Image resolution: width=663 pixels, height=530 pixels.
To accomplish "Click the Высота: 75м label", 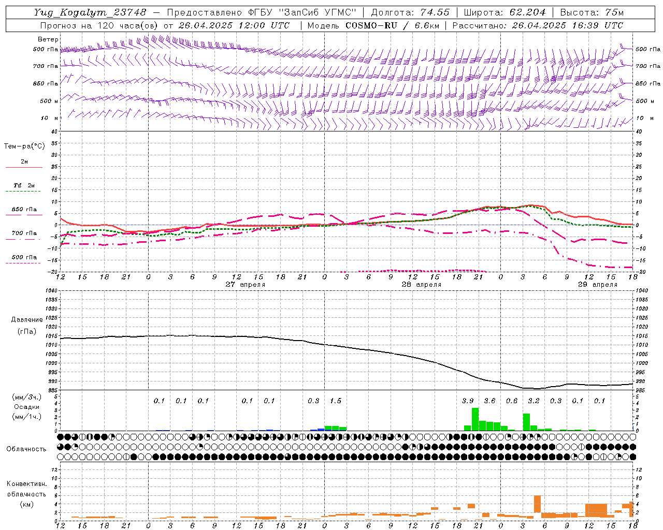I will click(592, 12).
